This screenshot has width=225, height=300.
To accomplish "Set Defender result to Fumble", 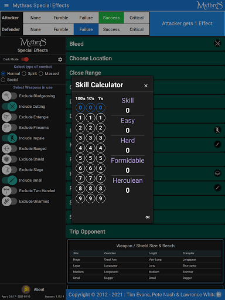I will tap(61, 29).
